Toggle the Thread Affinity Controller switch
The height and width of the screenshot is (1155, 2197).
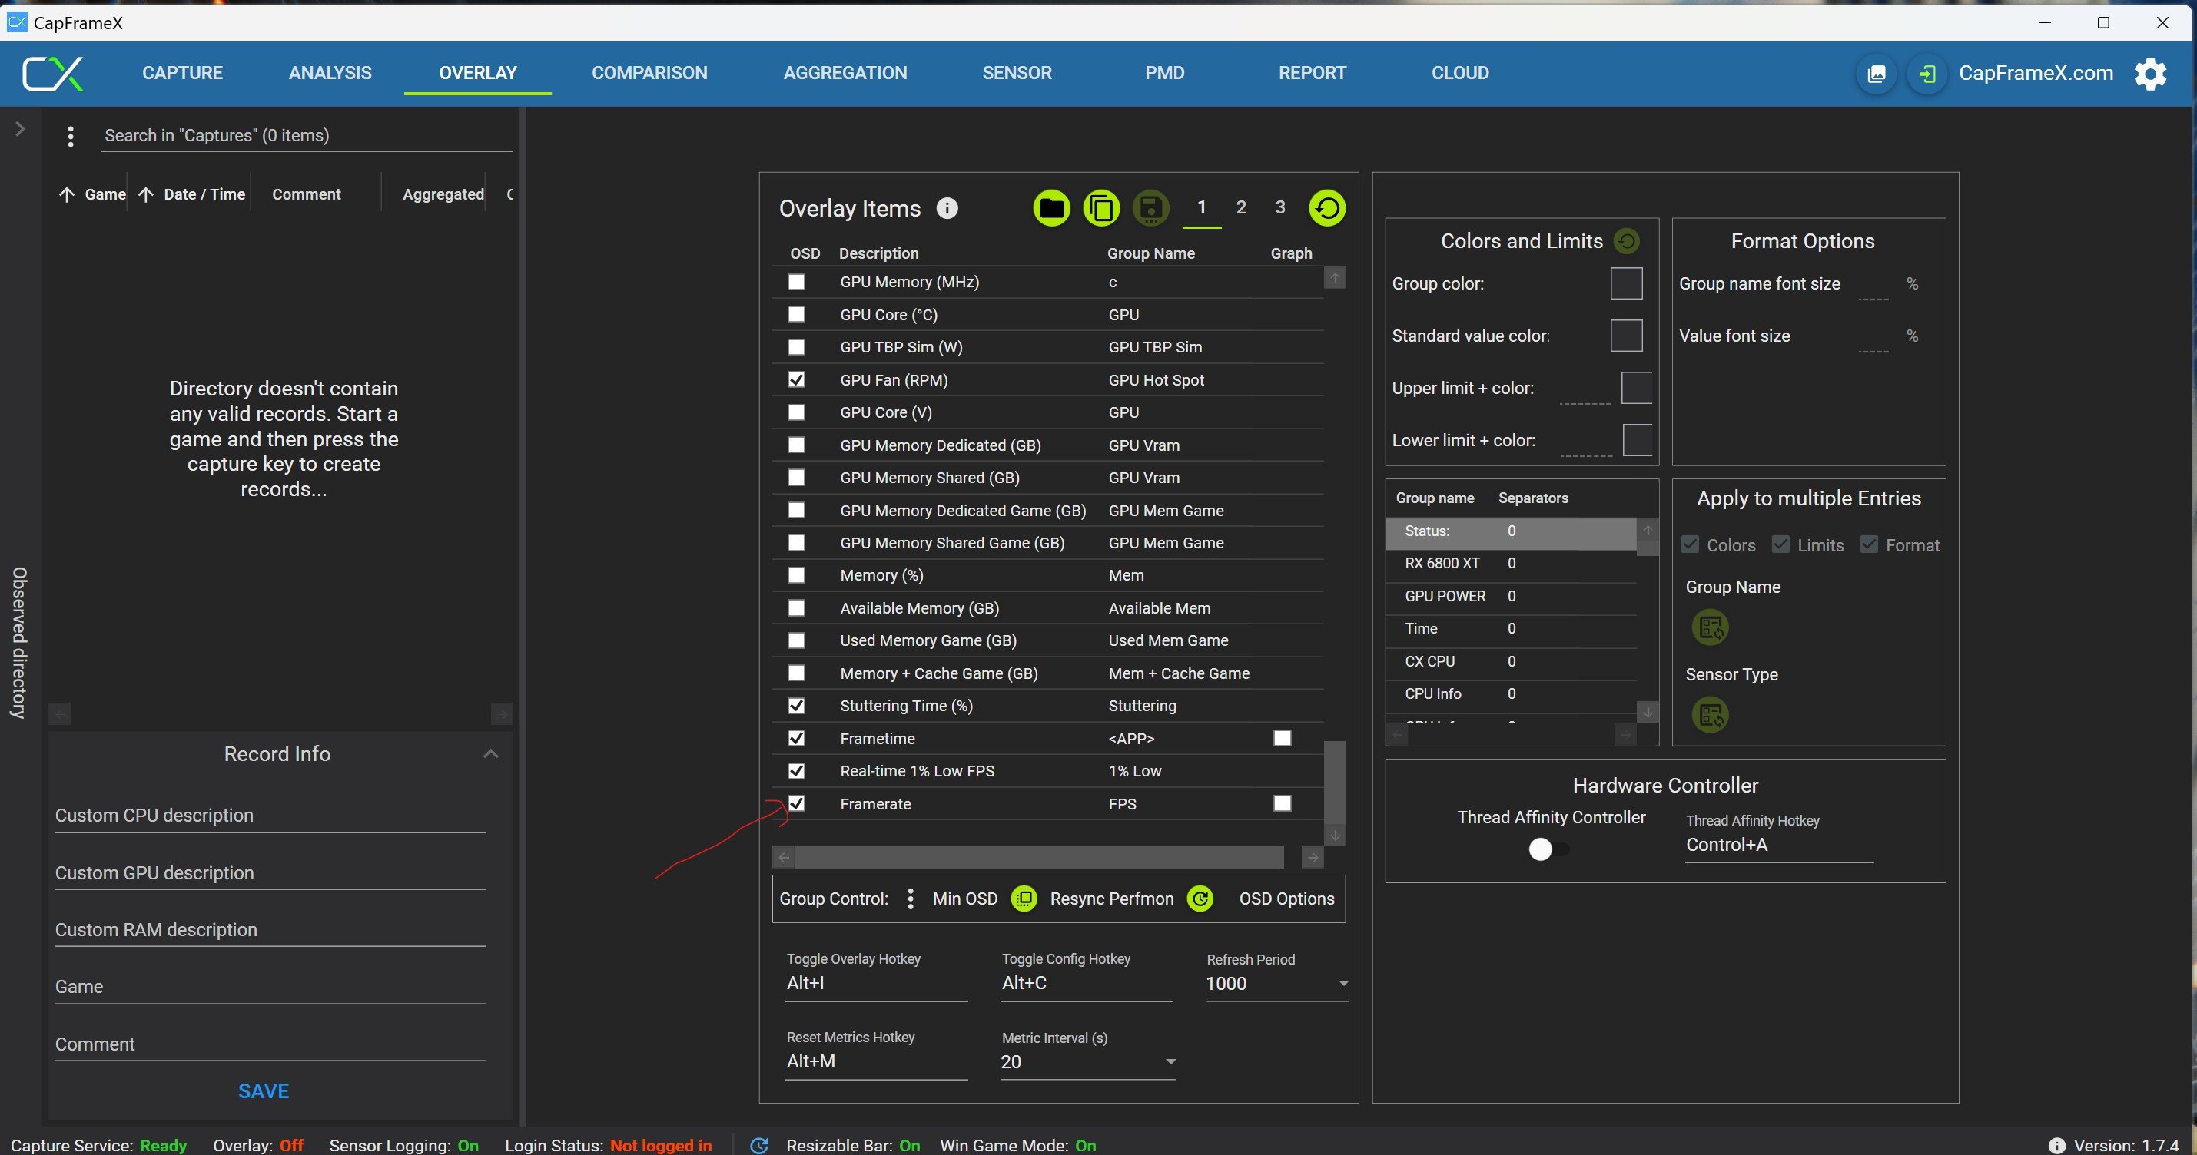point(1547,849)
